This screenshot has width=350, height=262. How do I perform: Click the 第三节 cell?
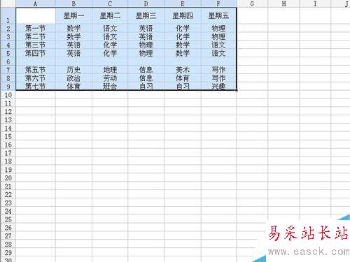(36, 45)
